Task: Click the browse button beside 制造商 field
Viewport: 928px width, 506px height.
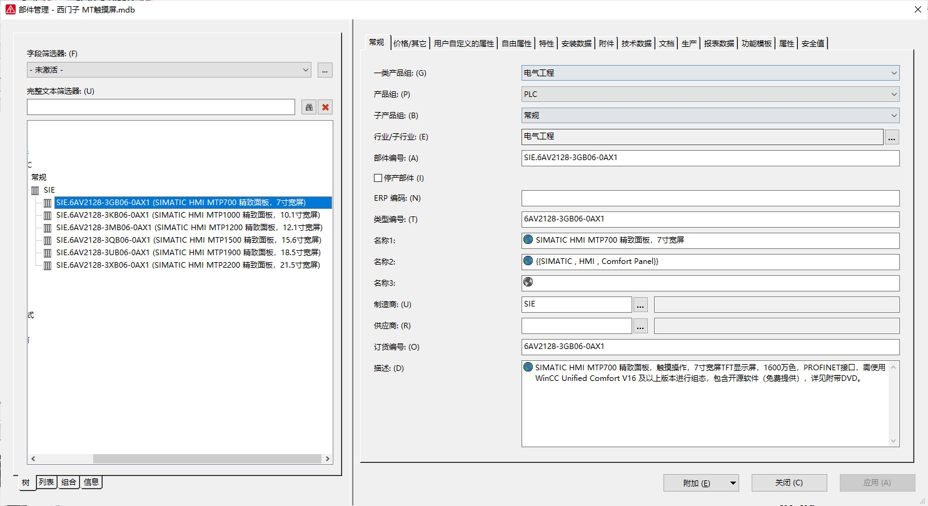Action: point(640,305)
